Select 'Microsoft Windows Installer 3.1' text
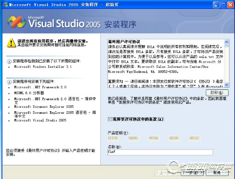Viewport: 235px width, 179px height. (43, 66)
